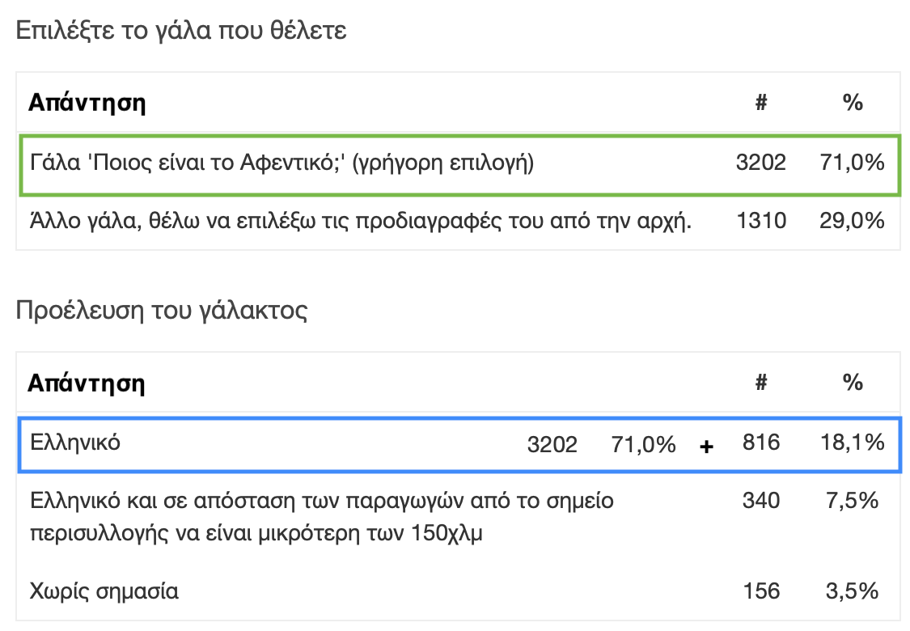Click 'Προέλευση του γάλακτος' heading
Screen dimensions: 910x631
point(161,310)
